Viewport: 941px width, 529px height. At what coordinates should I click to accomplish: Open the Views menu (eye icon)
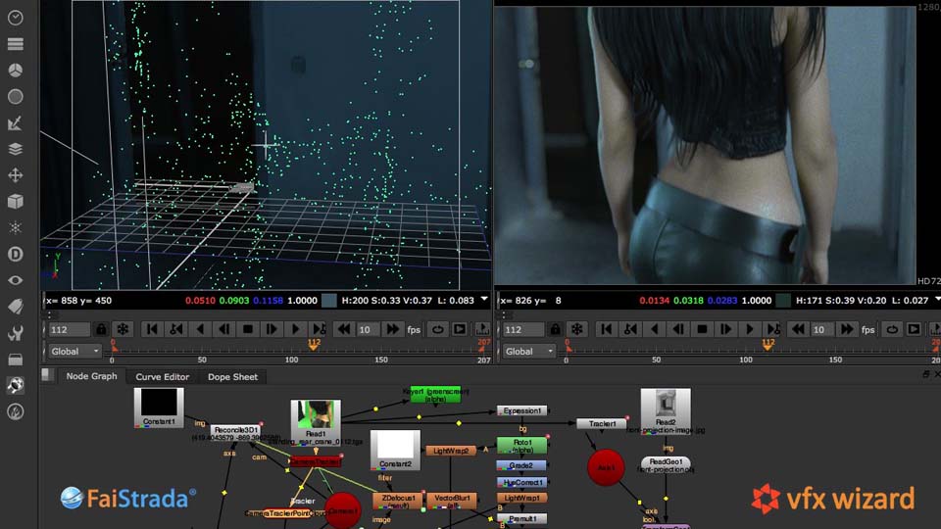pos(15,280)
